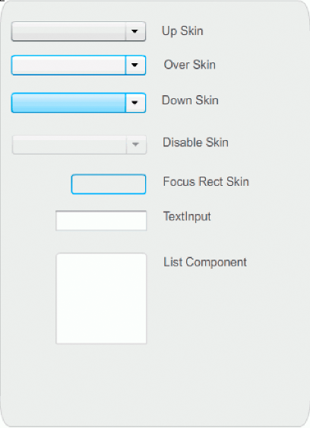Click the Up Skin dropdown arrow
The width and height of the screenshot is (310, 428).
point(134,31)
